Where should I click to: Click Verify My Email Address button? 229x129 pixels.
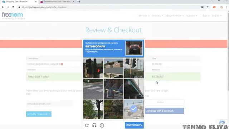coord(39,114)
